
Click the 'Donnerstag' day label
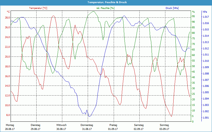[x=87, y=125]
